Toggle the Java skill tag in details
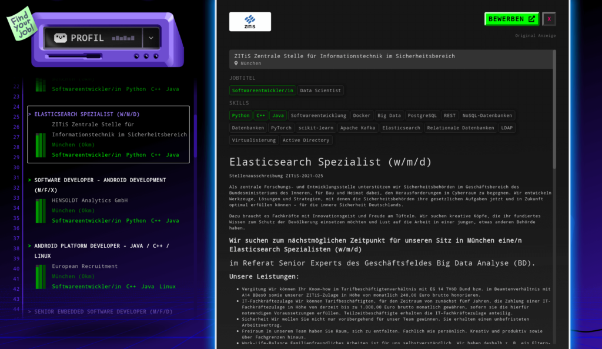602x349 pixels. [x=278, y=115]
